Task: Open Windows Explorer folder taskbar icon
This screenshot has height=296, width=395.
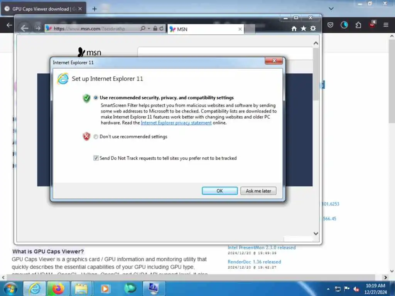Action: point(81,289)
